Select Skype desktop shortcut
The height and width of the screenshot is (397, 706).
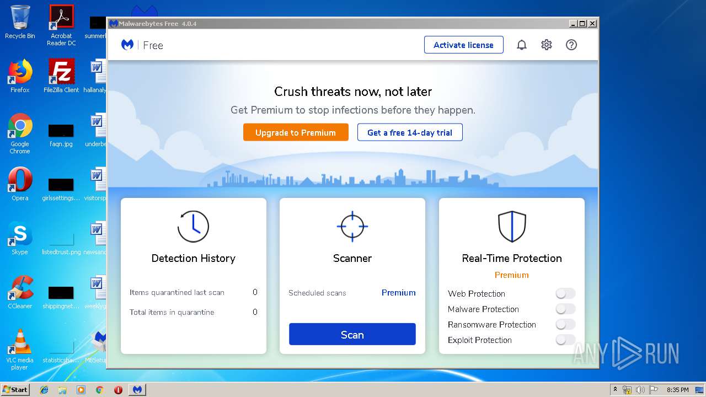[x=20, y=239]
